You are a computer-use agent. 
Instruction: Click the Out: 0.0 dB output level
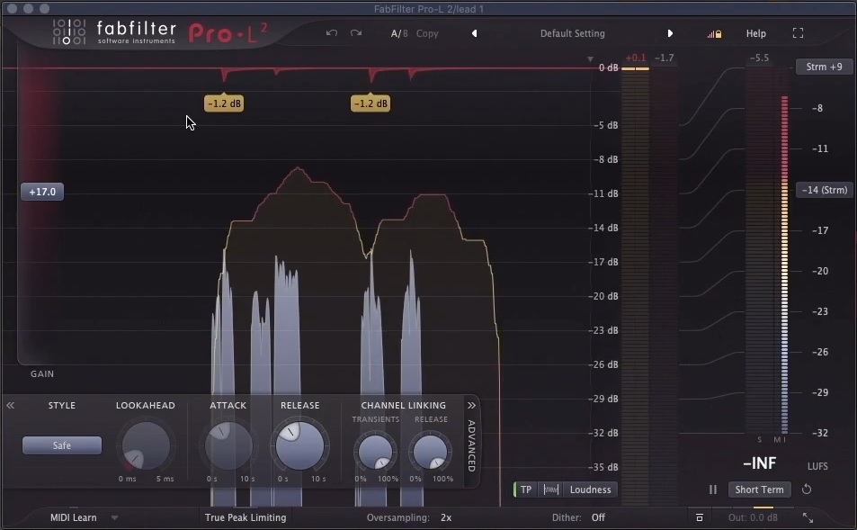coord(753,517)
